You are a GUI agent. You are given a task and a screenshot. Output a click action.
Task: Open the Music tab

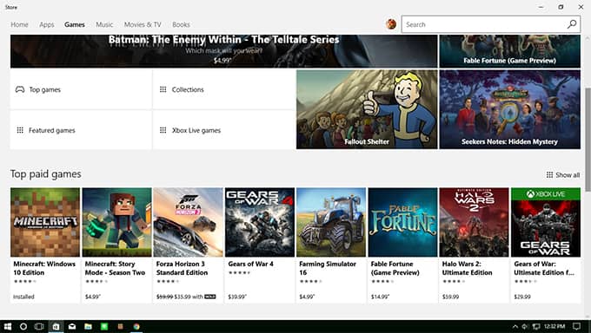(x=104, y=24)
